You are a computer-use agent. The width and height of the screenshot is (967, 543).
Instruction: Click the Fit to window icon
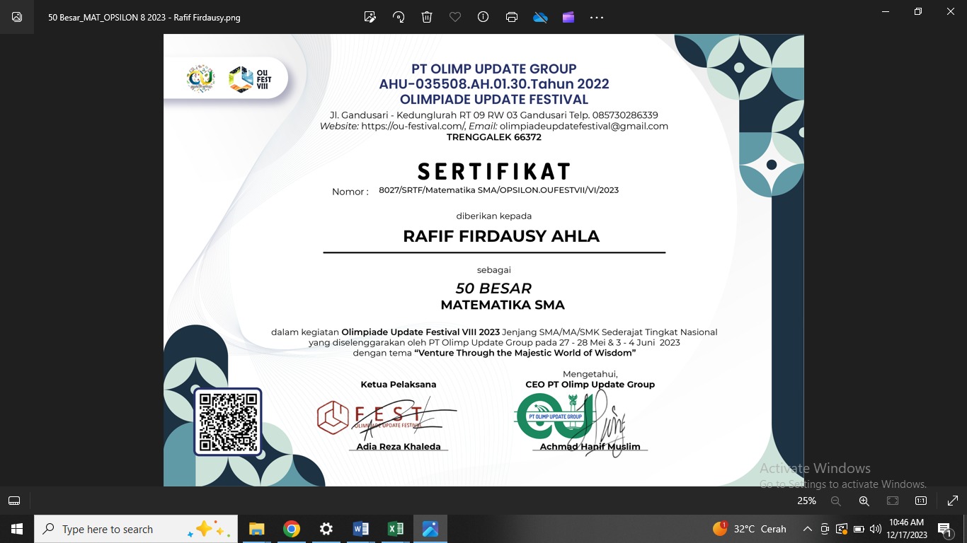coord(893,501)
